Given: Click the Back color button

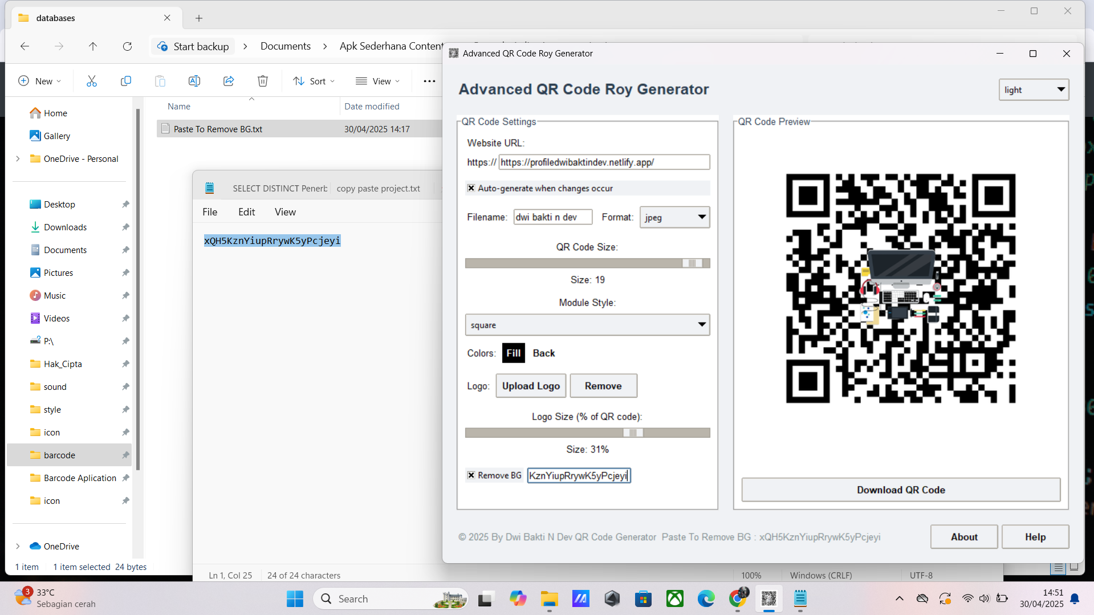Looking at the screenshot, I should 544,353.
